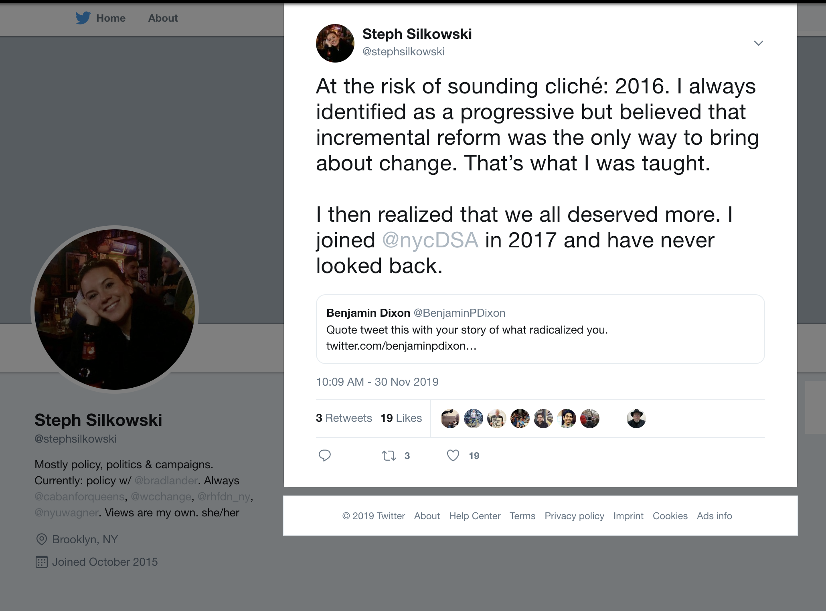Go to Home in top navigation

(x=111, y=18)
